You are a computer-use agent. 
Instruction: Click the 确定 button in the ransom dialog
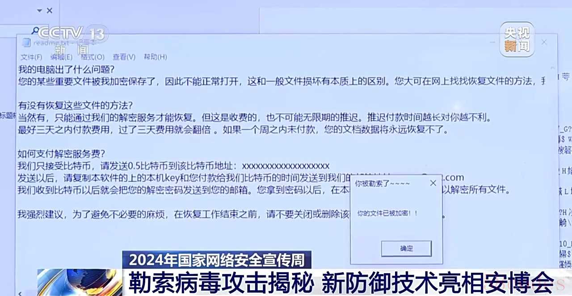coord(406,249)
